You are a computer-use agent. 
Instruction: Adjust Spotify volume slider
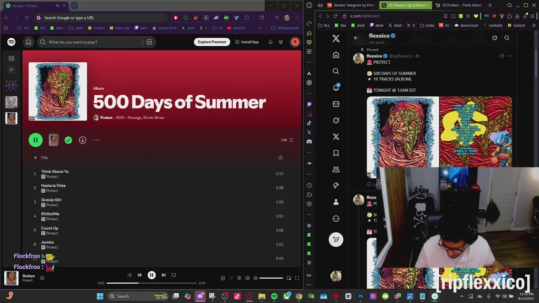tap(271, 278)
